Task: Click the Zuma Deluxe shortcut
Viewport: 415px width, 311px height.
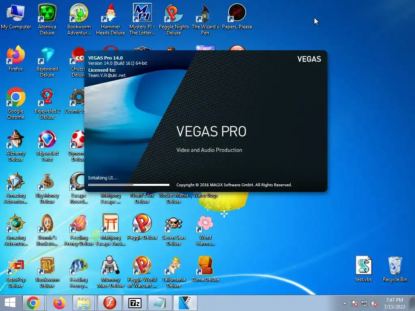Action: coord(205,270)
